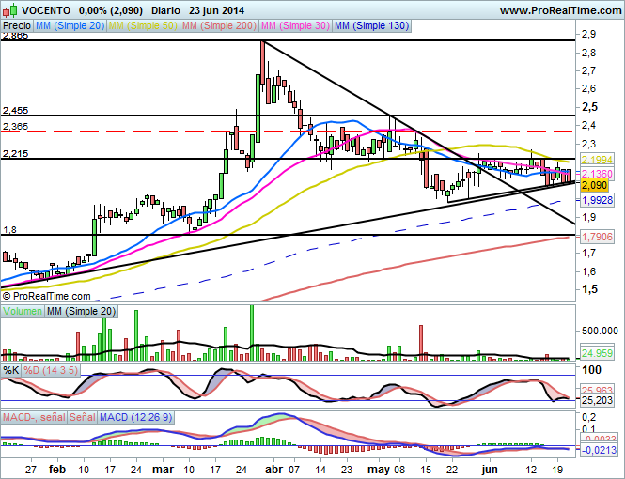Toggle the MM (Simple 200) moving average label
Viewport: 625px width, 479px height.
pyautogui.click(x=220, y=26)
